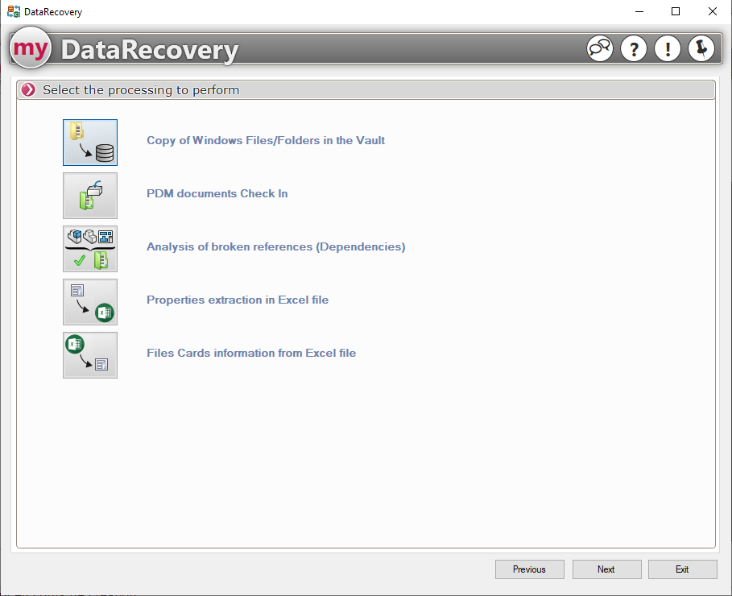Click the exclamation mark info icon
Viewport: 732px width, 596px height.
coord(668,49)
